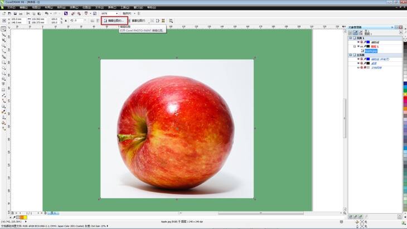Toggle the printer icon of 桌面 layer
Viewport: 407px width, 229px height.
point(361,63)
